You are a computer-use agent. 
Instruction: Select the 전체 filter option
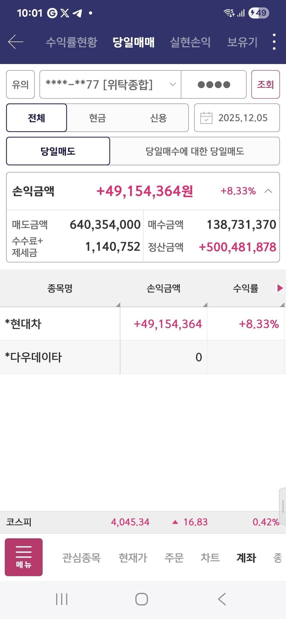[36, 118]
